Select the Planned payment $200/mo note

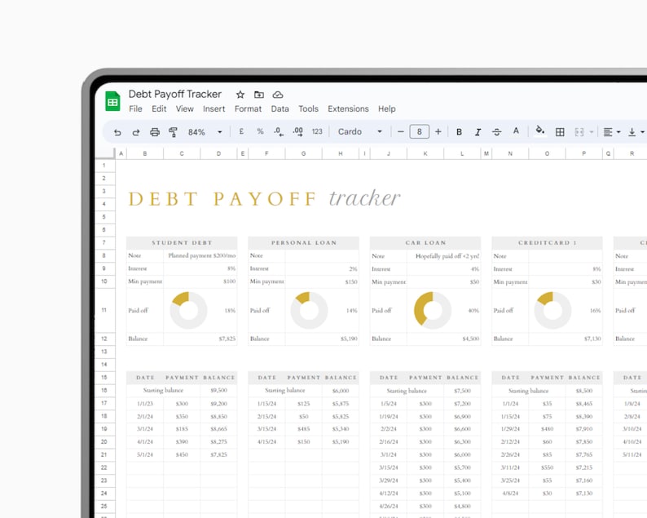point(200,255)
